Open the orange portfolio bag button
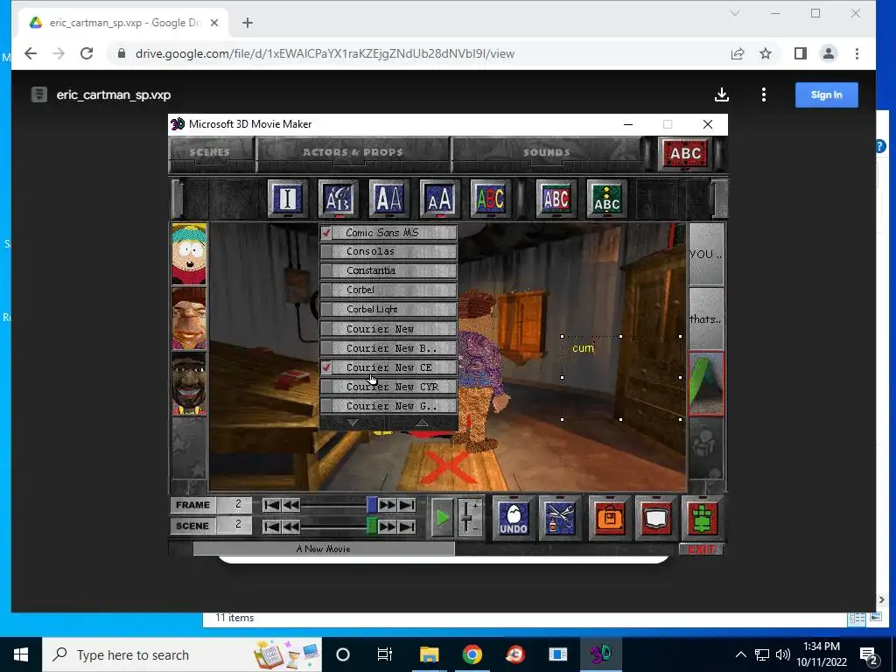The width and height of the screenshot is (896, 672). click(x=609, y=516)
